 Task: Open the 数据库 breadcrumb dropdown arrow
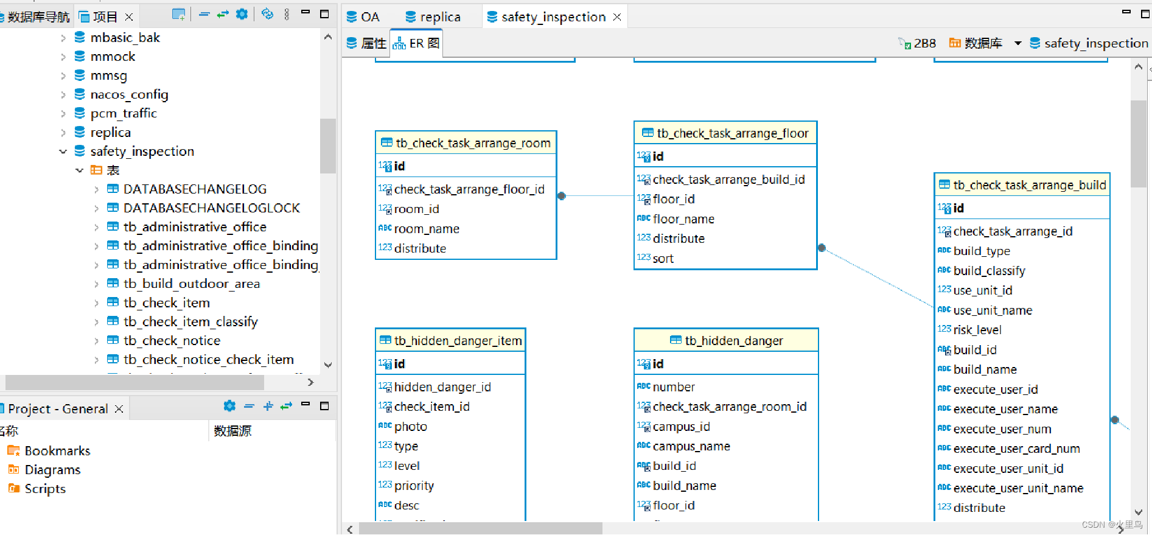[x=1018, y=43]
